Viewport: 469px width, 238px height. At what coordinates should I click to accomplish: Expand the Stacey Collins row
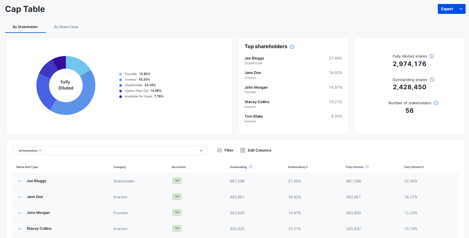[20, 229]
